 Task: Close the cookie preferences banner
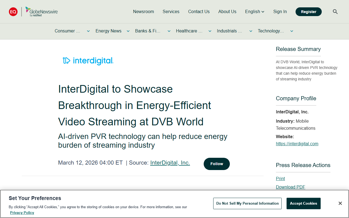point(340,203)
